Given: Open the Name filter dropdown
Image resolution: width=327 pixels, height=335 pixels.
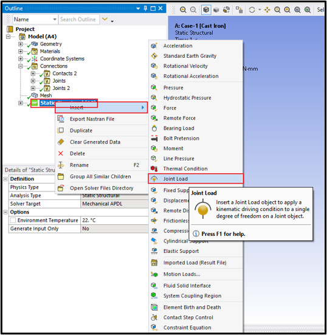Looking at the screenshot, I should [x=55, y=19].
